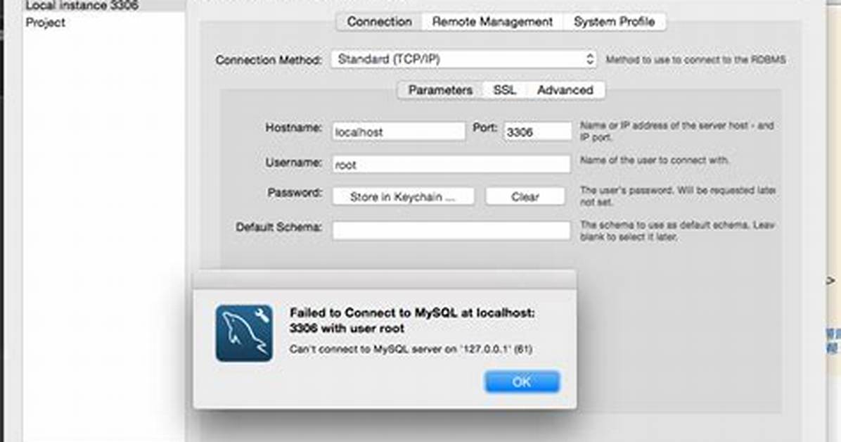Click the 'Default Schema:' label
This screenshot has width=841, height=442.
pos(279,227)
